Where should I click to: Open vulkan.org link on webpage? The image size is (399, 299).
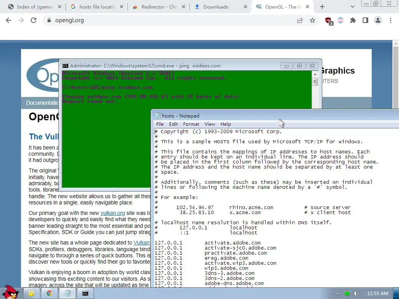click(113, 213)
